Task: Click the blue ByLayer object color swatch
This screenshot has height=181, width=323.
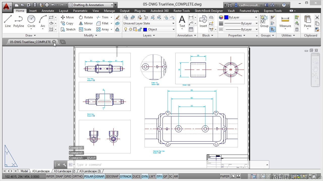Action: (x=226, y=17)
